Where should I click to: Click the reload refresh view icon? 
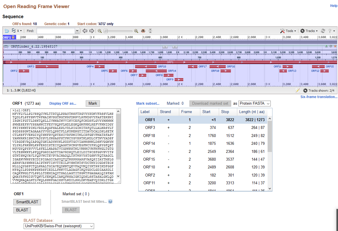point(323,31)
